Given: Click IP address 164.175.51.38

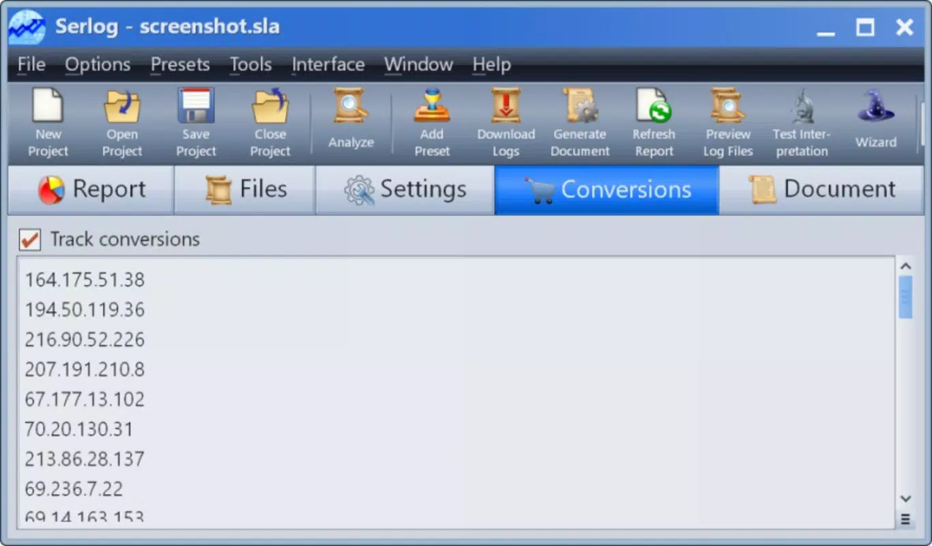Looking at the screenshot, I should pos(85,280).
